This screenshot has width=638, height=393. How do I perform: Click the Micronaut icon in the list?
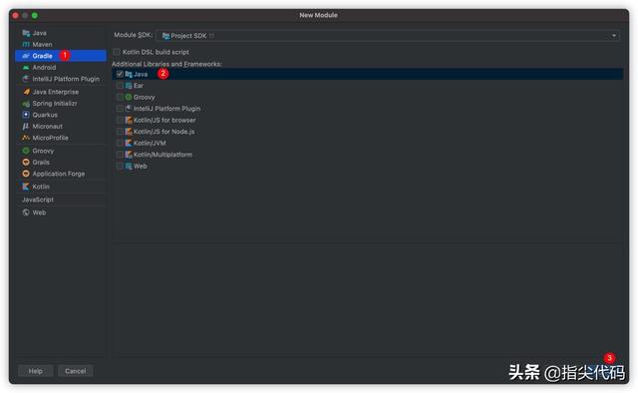click(x=26, y=127)
